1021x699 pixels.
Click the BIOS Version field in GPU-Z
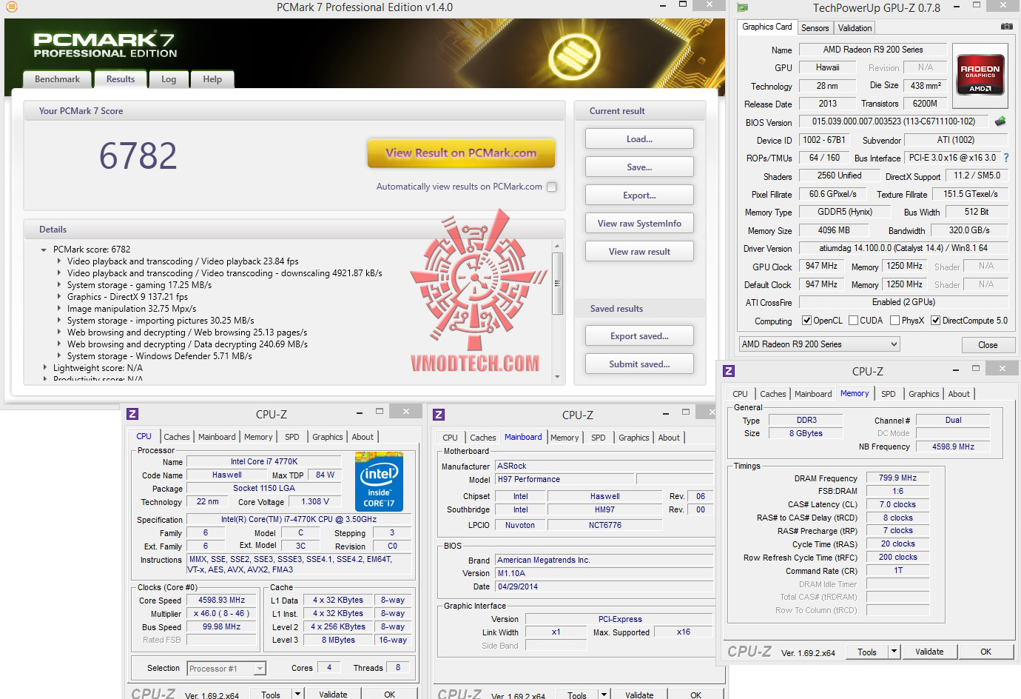point(894,121)
